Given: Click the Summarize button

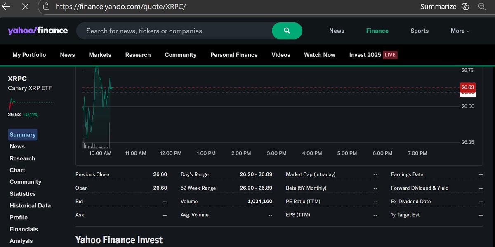Looking at the screenshot, I should point(438,7).
